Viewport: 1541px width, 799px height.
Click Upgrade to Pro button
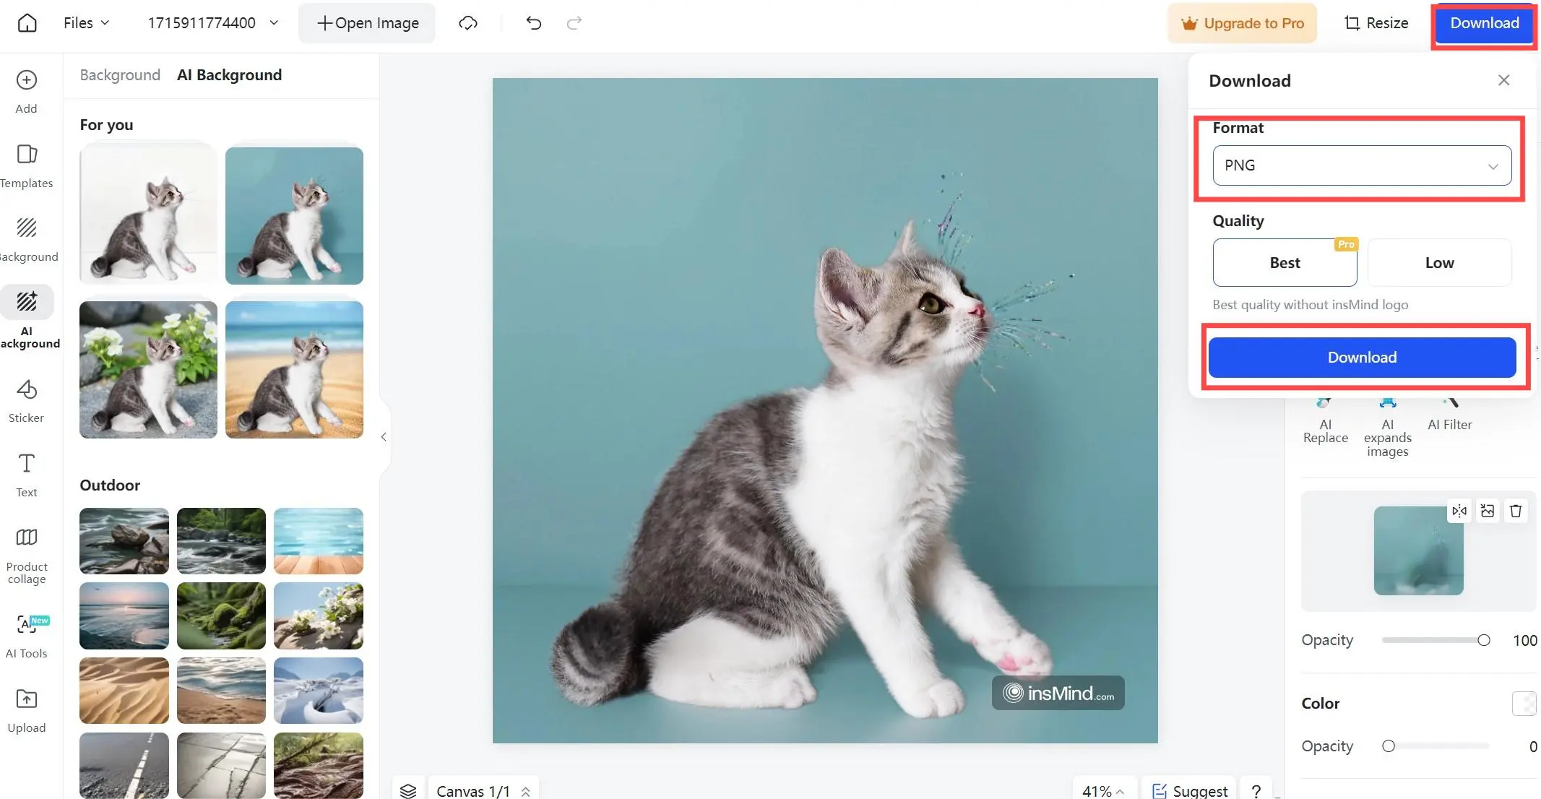1243,22
